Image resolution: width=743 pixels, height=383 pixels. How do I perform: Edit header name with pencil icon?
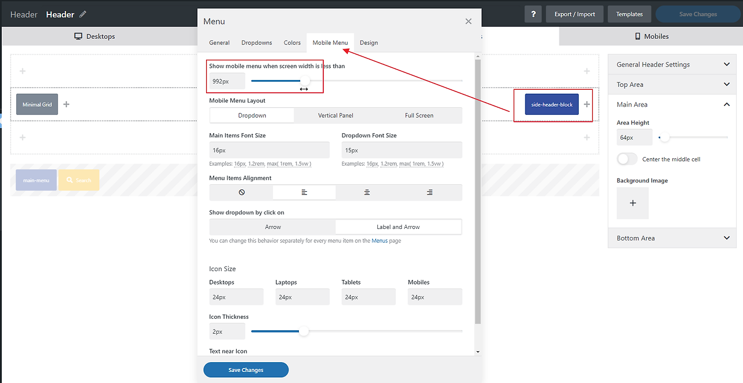(x=83, y=14)
